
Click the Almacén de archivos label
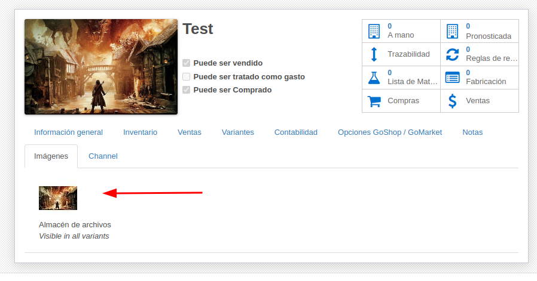pos(75,225)
